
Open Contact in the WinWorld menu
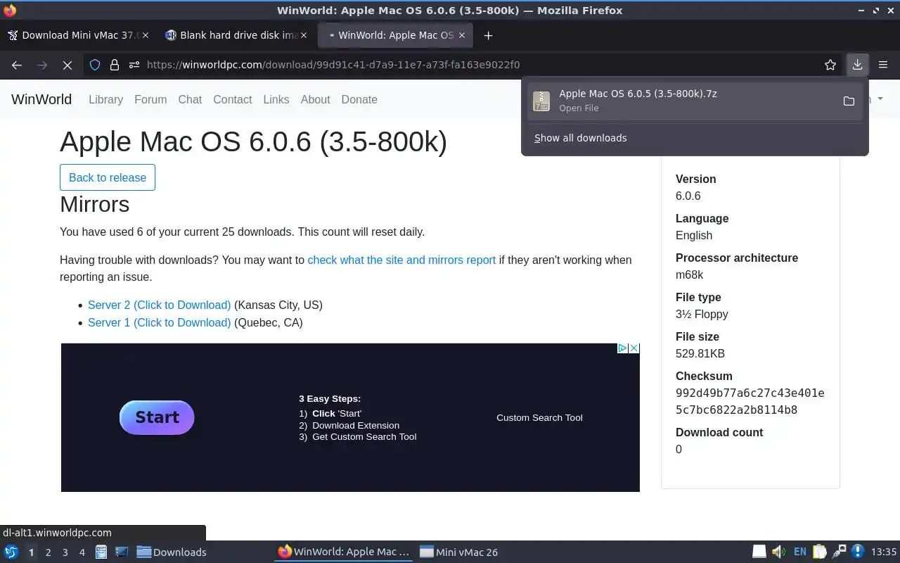pyautogui.click(x=232, y=99)
